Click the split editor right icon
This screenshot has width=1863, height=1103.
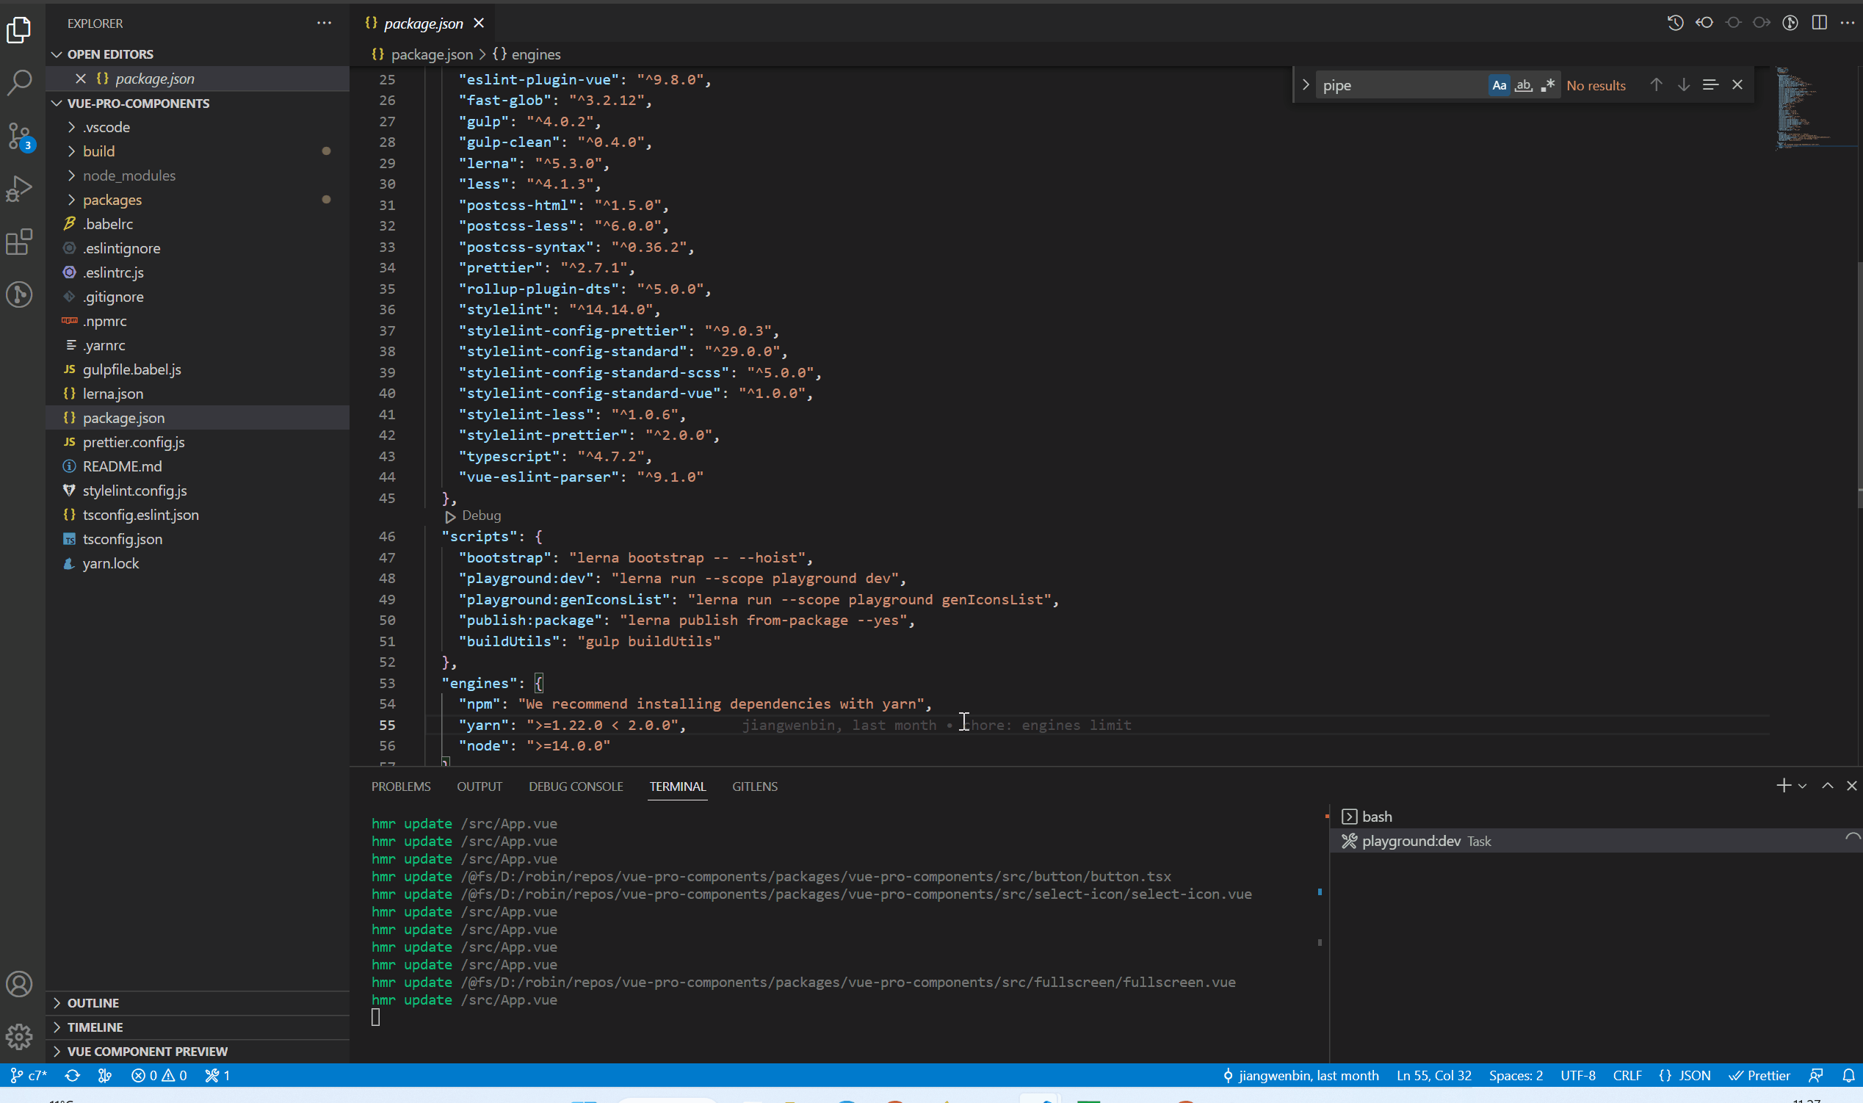click(x=1818, y=23)
